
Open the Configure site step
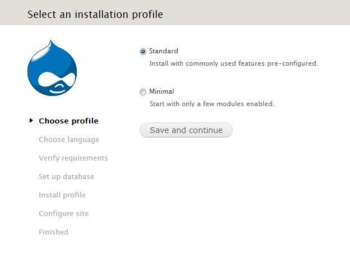[63, 213]
